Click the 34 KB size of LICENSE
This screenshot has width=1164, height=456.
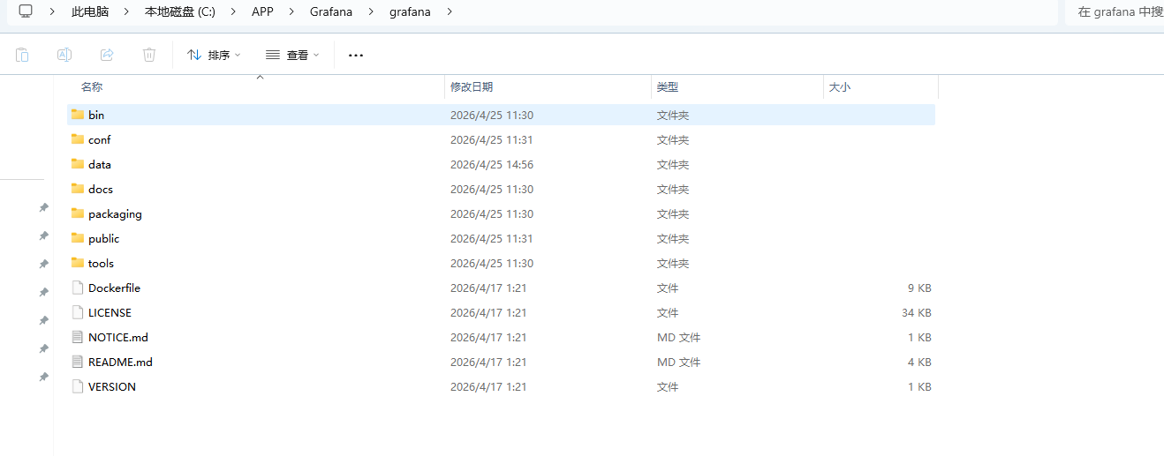click(x=916, y=312)
